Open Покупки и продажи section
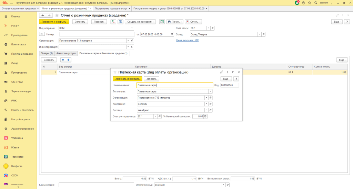The height and width of the screenshot is (189, 353). point(22,54)
